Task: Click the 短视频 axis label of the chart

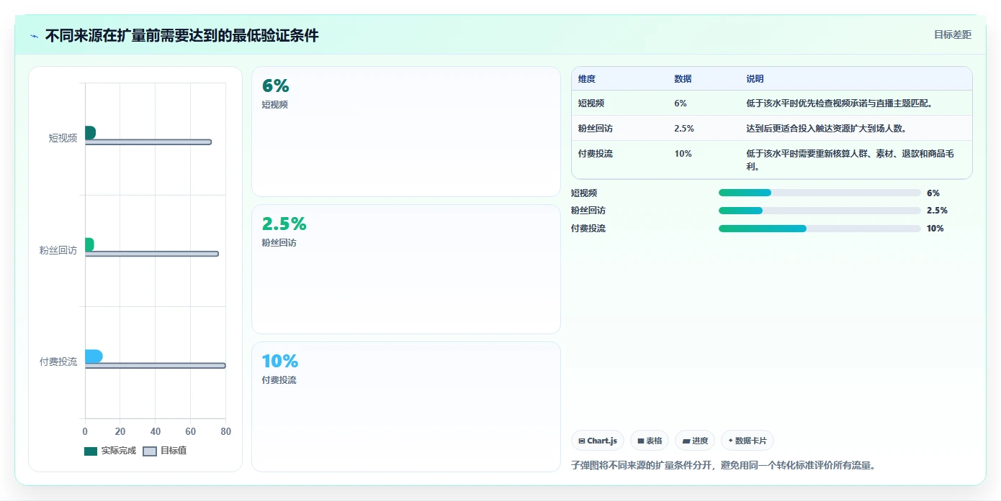Action: pyautogui.click(x=63, y=138)
